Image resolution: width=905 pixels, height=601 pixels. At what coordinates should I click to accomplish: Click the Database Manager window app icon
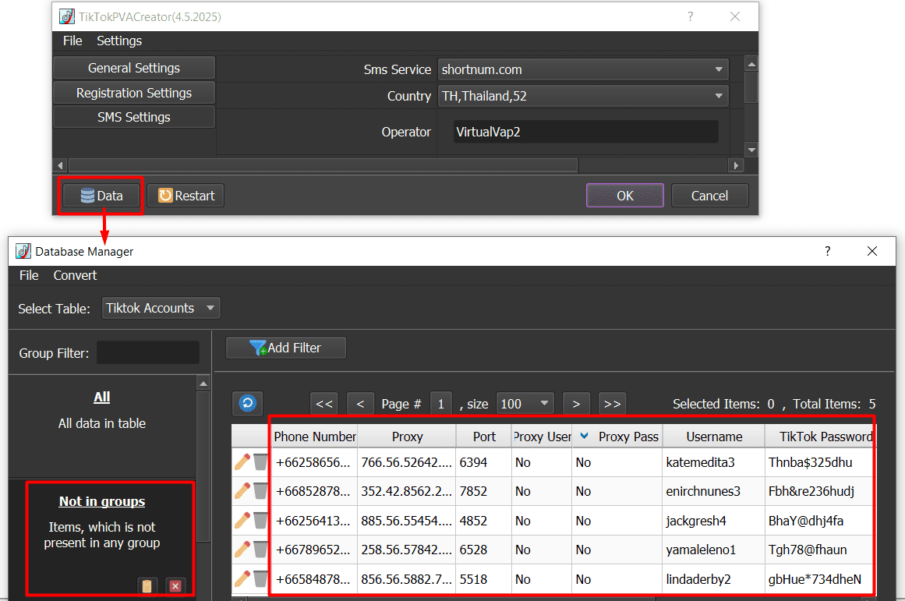pyautogui.click(x=23, y=251)
